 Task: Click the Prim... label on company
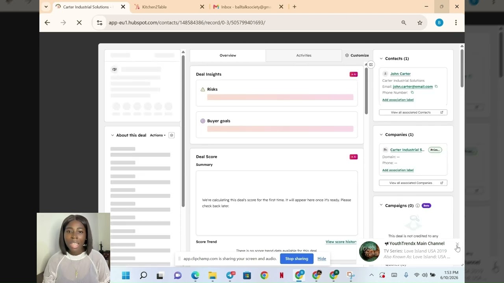tap(435, 150)
